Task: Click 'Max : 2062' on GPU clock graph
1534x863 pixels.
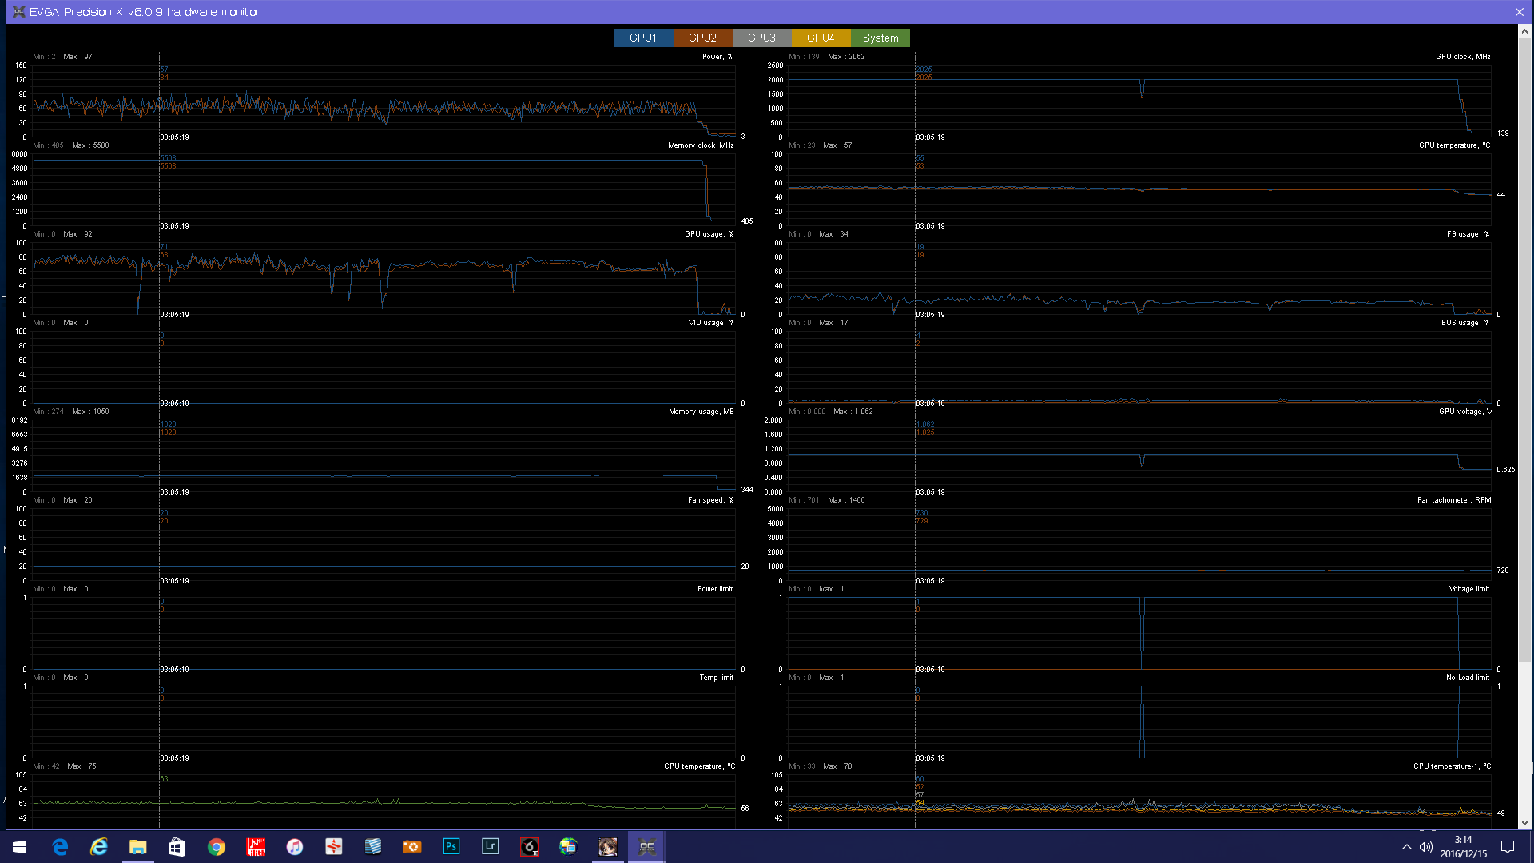Action: point(846,57)
